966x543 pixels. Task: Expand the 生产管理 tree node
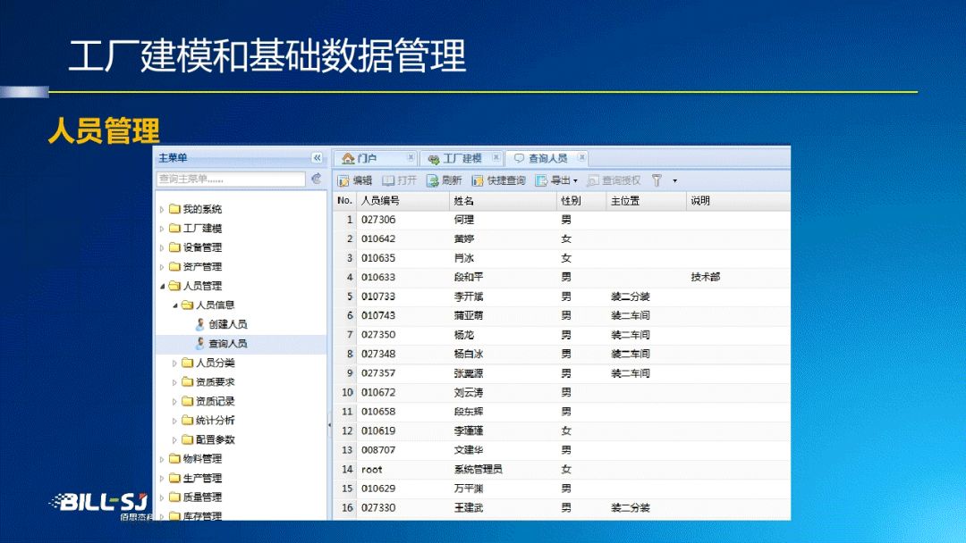[162, 479]
